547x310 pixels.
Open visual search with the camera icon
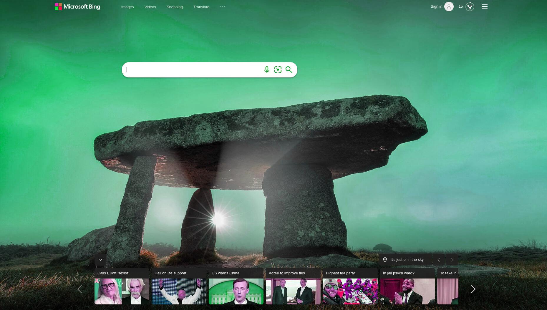tap(278, 70)
